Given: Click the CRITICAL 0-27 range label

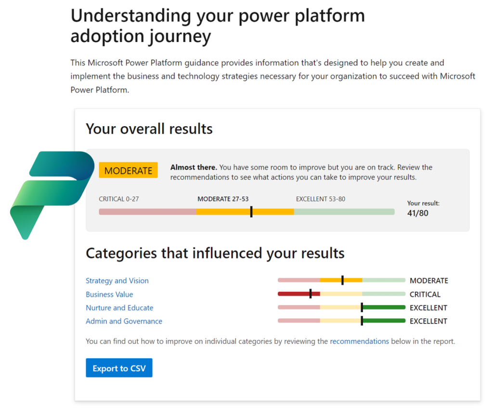Looking at the screenshot, I should pos(119,199).
